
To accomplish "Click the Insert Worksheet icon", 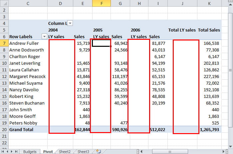I will 98,151.
